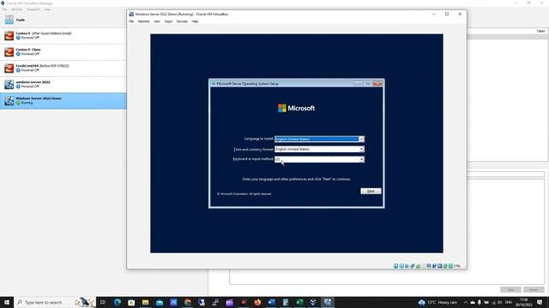The height and width of the screenshot is (308, 549).
Task: Launch Microsoft Edge from the taskbar
Action: coord(118,302)
